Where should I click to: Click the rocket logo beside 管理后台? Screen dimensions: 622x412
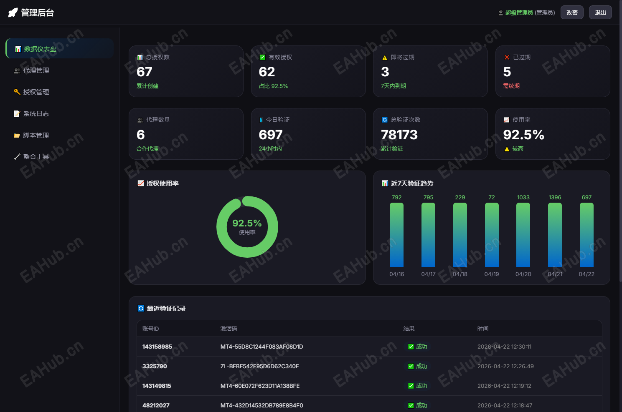click(x=13, y=13)
